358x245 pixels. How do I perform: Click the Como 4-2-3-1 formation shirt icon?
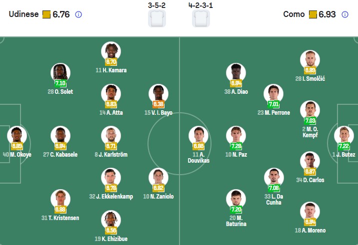pyautogui.click(x=201, y=18)
